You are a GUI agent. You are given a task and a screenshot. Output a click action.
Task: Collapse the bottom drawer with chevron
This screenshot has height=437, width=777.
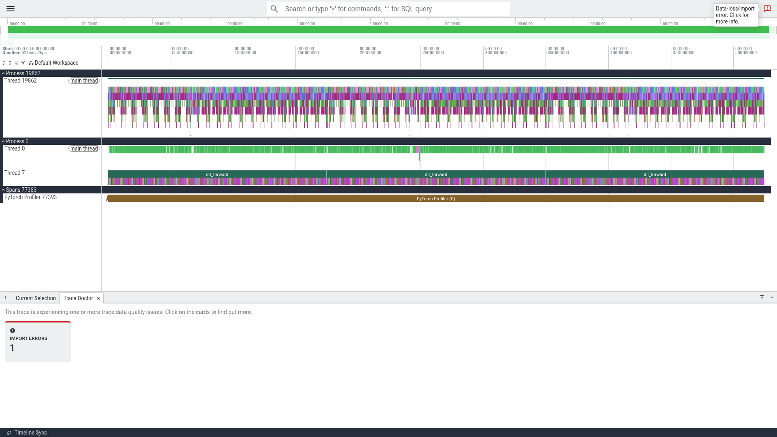click(772, 297)
